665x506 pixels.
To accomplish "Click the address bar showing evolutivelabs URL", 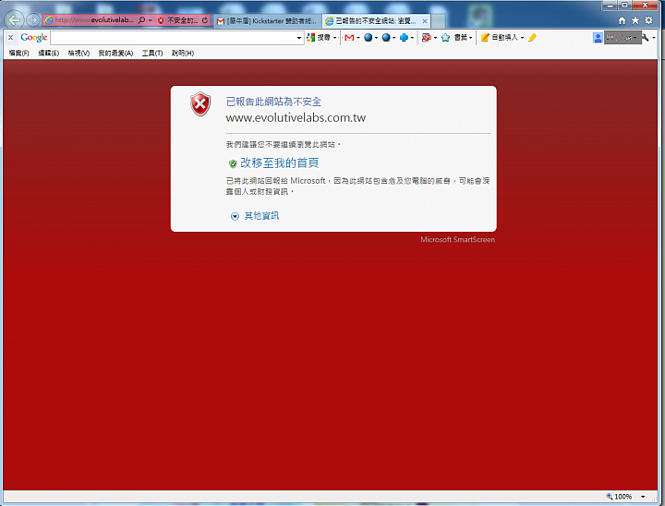I will pos(93,20).
